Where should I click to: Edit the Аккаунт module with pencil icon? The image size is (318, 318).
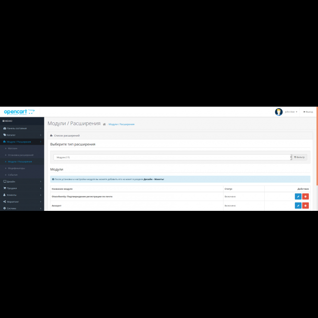[298, 205]
